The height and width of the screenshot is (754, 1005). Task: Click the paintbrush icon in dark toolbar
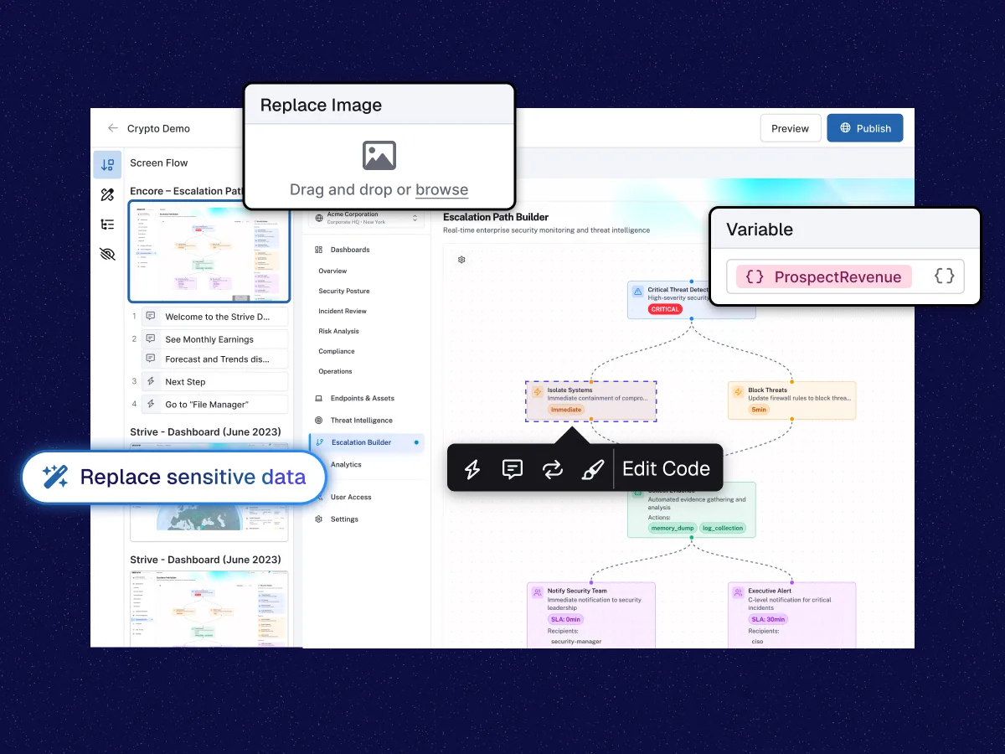point(592,469)
